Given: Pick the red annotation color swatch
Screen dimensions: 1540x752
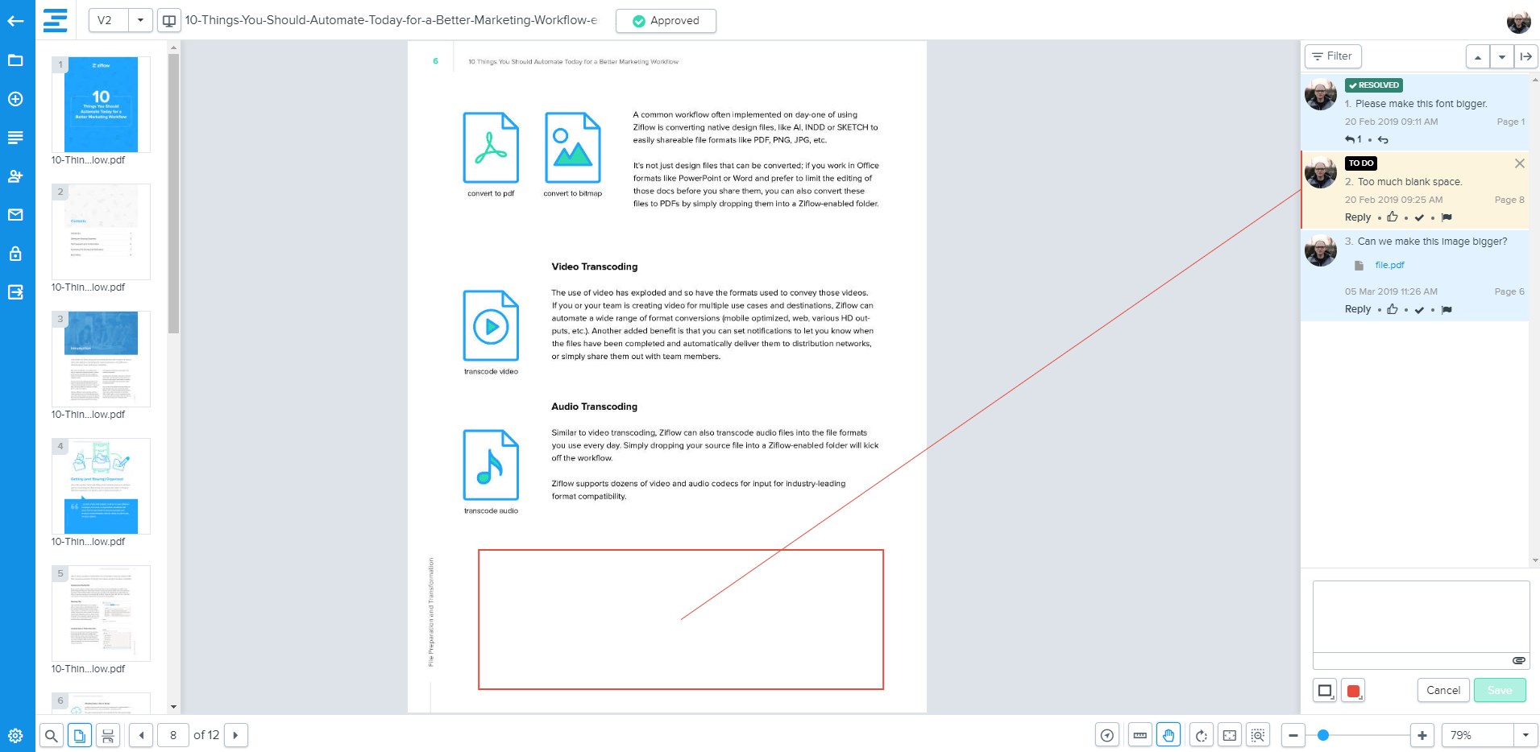Looking at the screenshot, I should pyautogui.click(x=1353, y=691).
